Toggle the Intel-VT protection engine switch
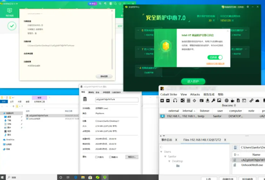The width and height of the screenshot is (265, 180). click(215, 57)
